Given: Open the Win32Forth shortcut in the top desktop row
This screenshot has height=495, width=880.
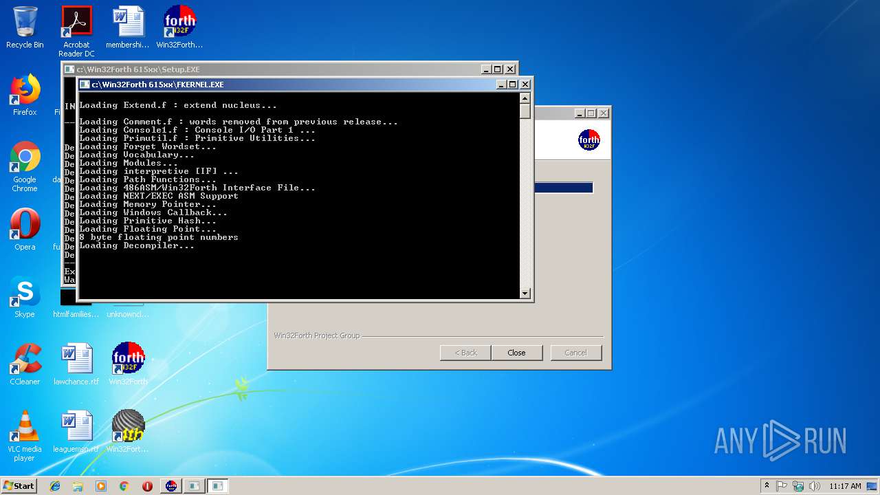Looking at the screenshot, I should 179,27.
